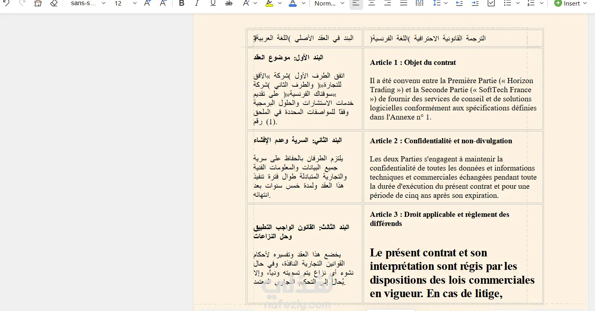This screenshot has width=595, height=311.
Task: Increase paragraph indent
Action: [475, 3]
